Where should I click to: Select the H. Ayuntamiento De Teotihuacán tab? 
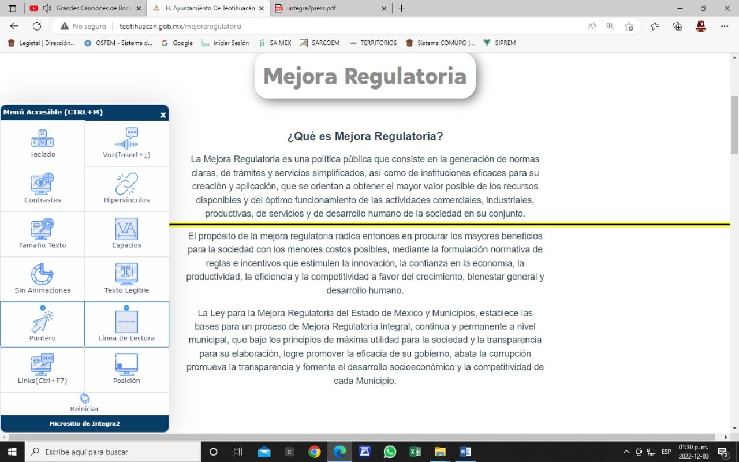(208, 8)
